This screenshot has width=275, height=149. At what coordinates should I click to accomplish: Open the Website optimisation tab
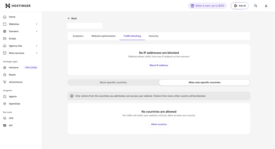tap(103, 36)
